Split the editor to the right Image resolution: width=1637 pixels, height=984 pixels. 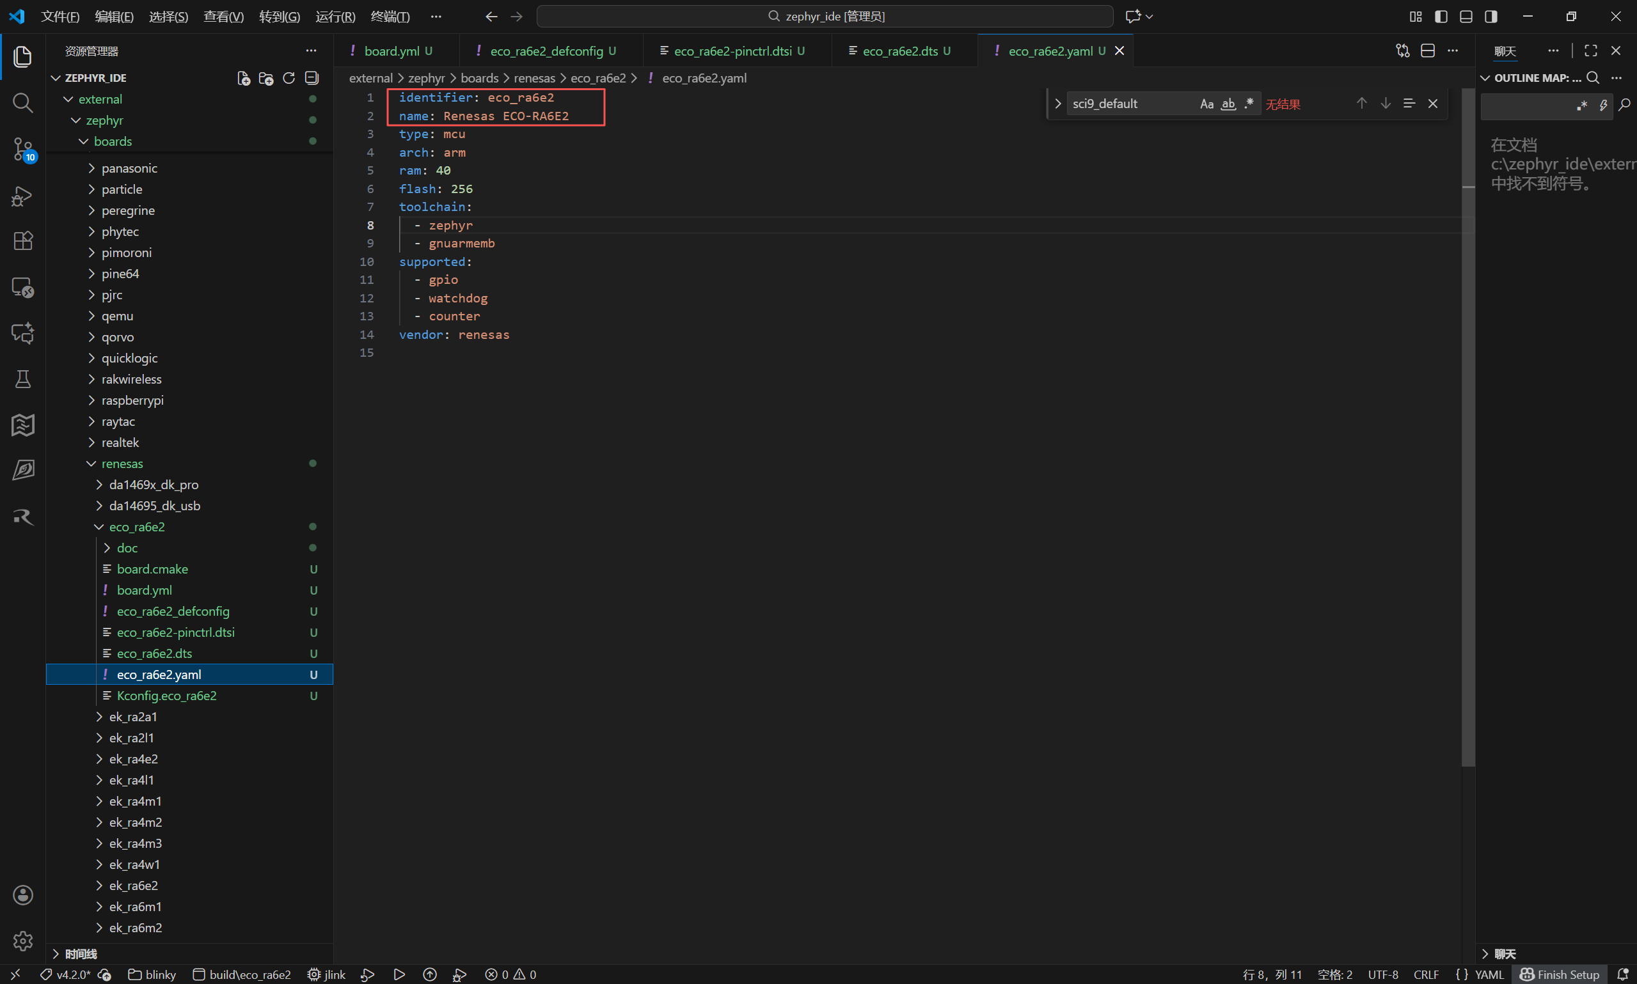(1427, 51)
